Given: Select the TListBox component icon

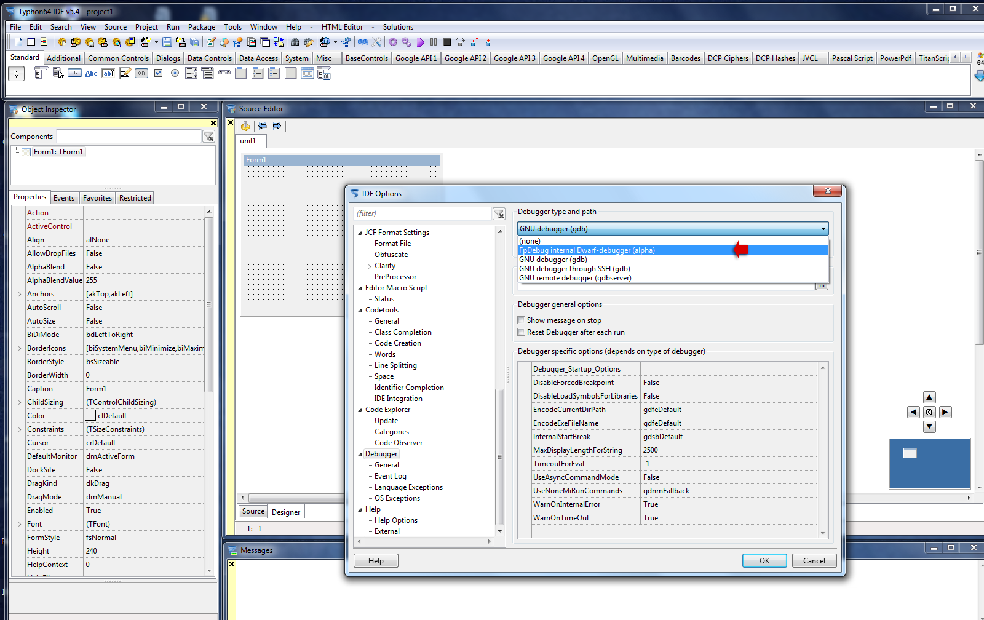Looking at the screenshot, I should [x=191, y=73].
